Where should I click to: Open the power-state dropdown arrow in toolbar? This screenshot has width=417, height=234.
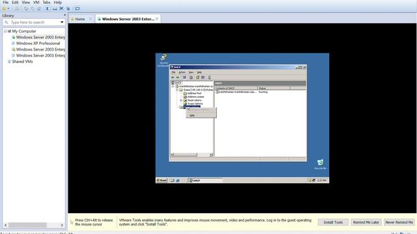coord(8,8)
